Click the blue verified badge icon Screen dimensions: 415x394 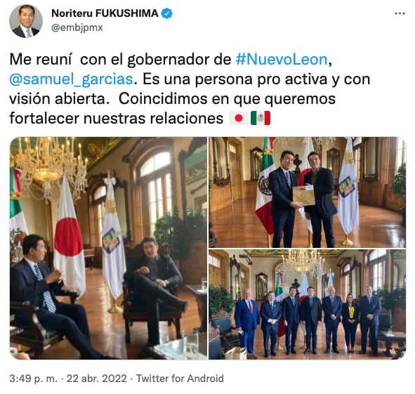167,13
